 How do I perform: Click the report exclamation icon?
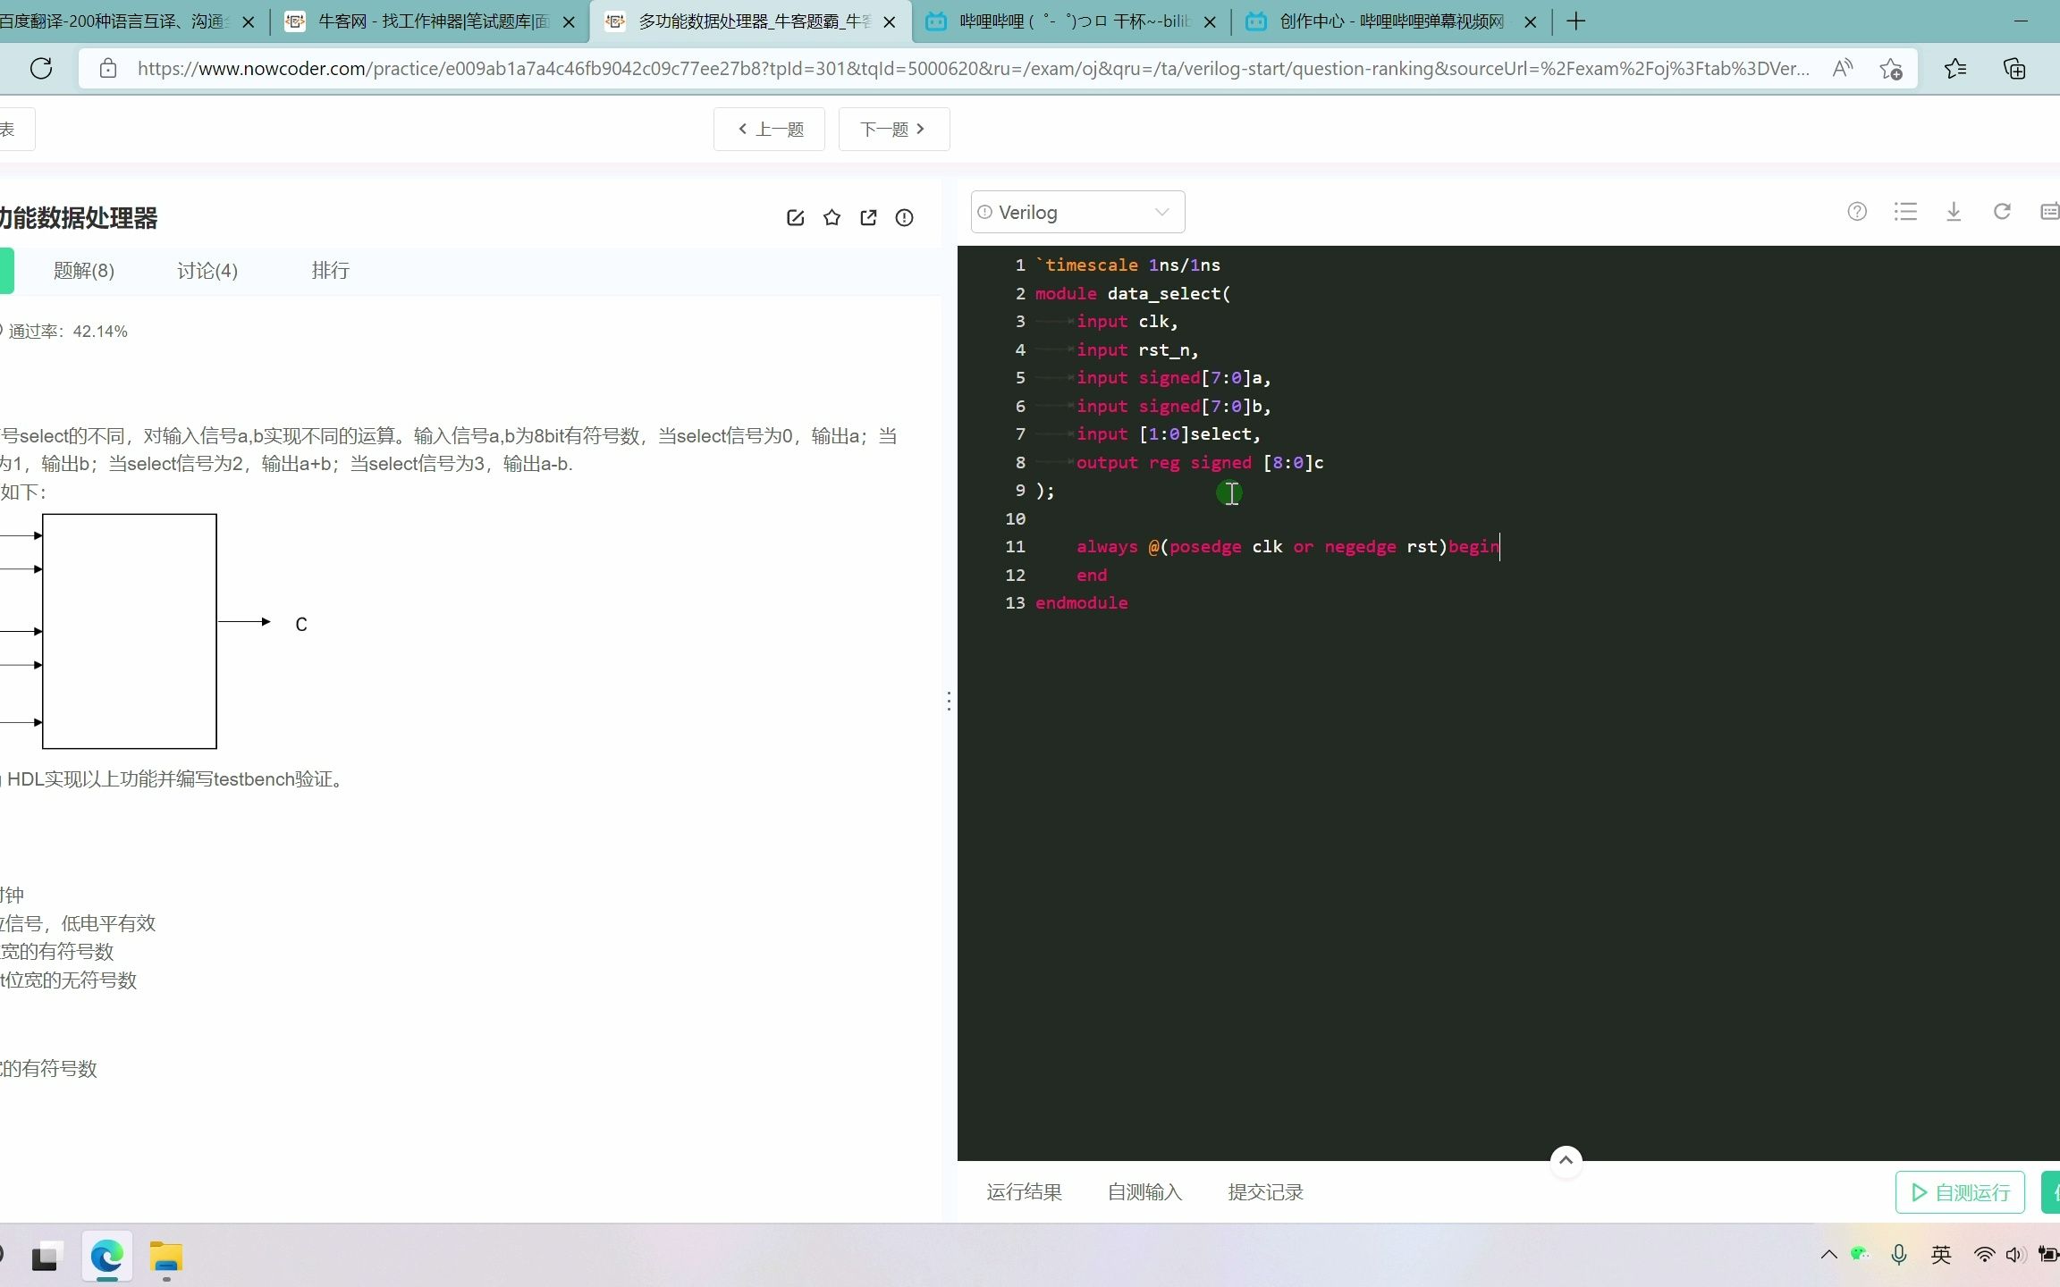click(x=904, y=217)
